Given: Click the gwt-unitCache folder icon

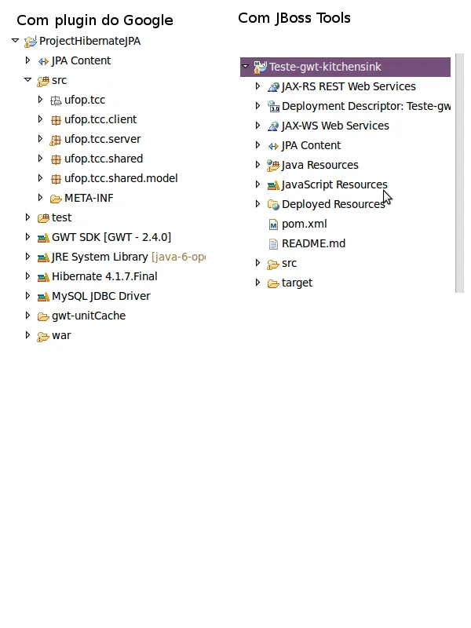Looking at the screenshot, I should coord(43,317).
